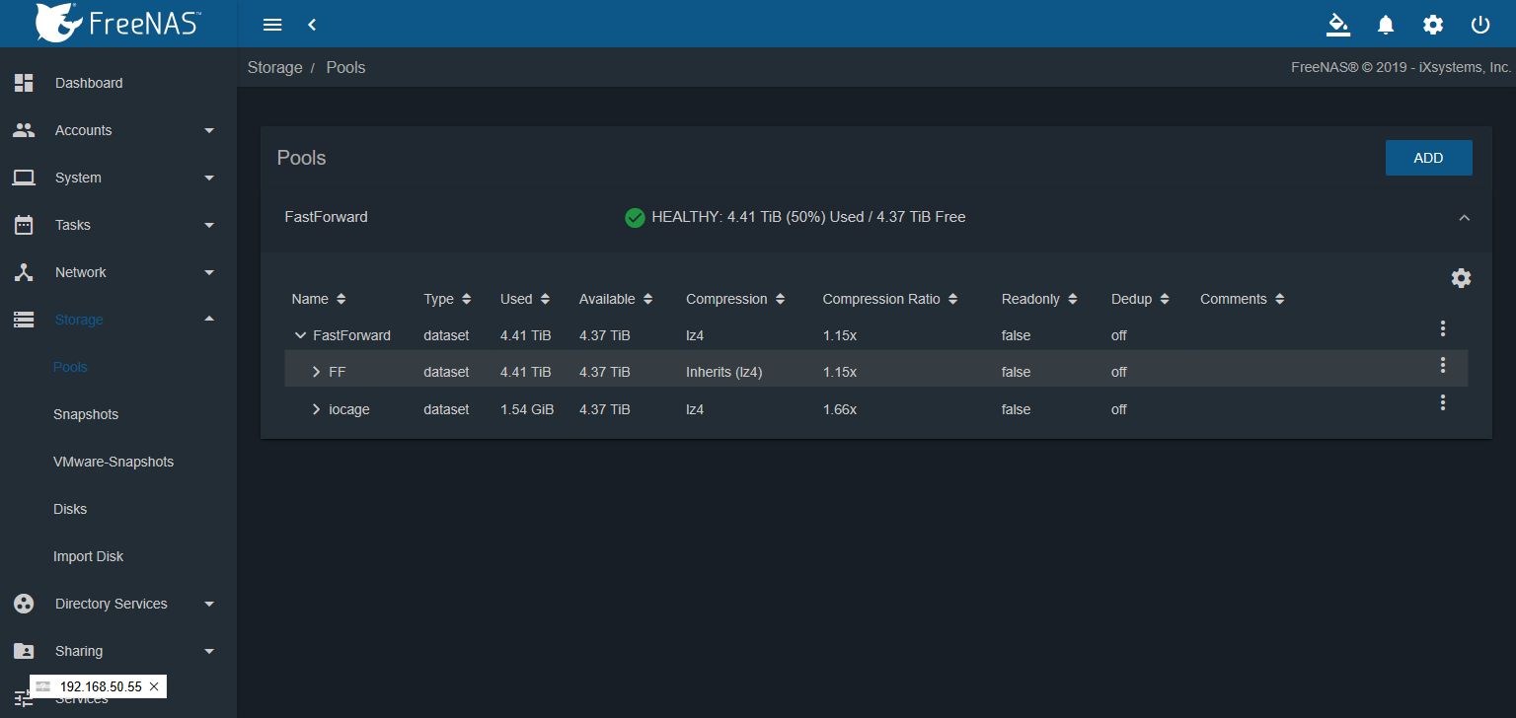
Task: Click the Dashboard grid icon
Action: [24, 83]
